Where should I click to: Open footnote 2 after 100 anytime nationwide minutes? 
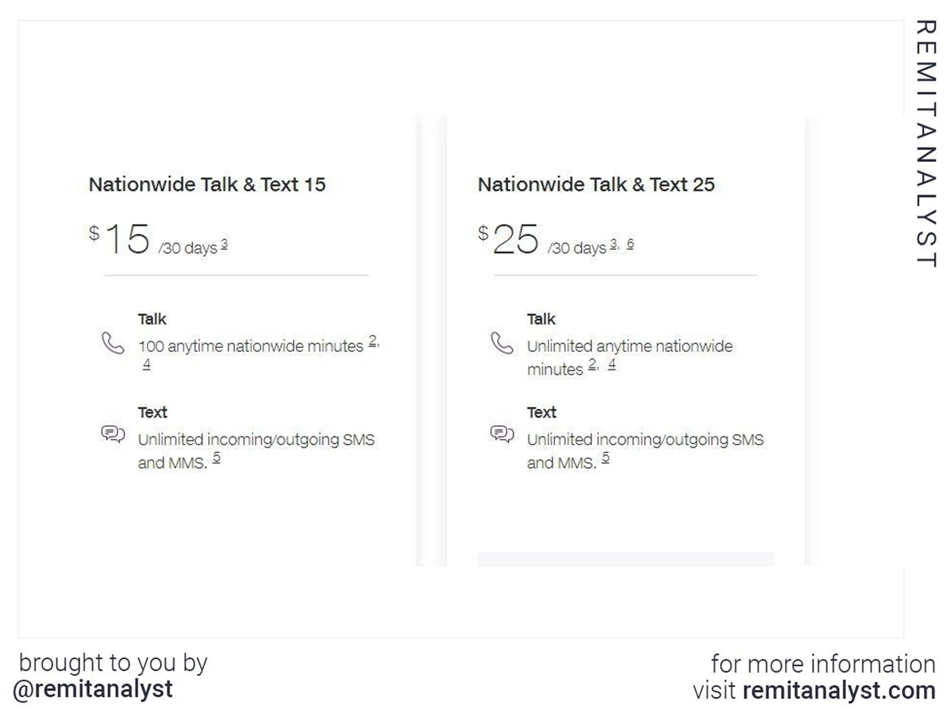click(372, 341)
